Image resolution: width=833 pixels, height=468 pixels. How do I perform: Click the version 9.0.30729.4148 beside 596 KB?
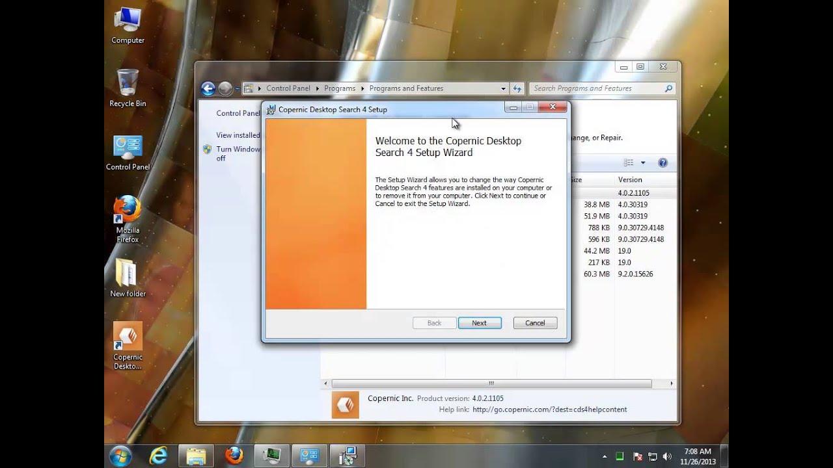641,239
